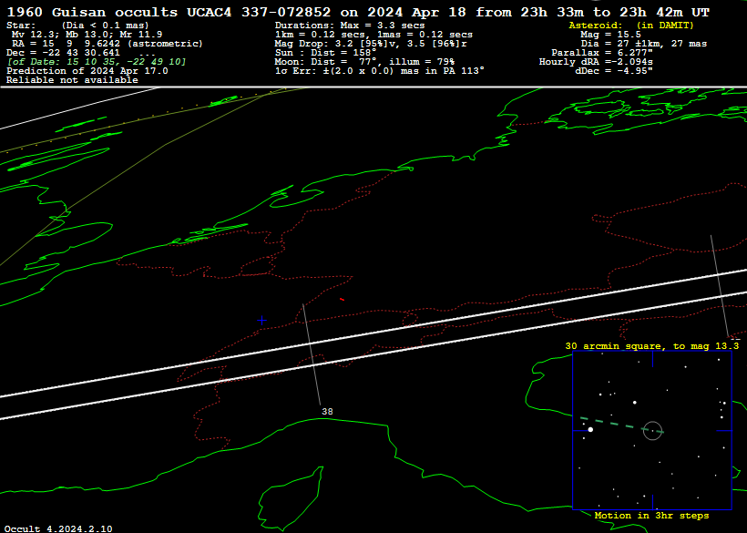This screenshot has height=533, width=747.
Task: Click 'Star: (Dia < 0.1 mas)' heading
Action: (77, 26)
